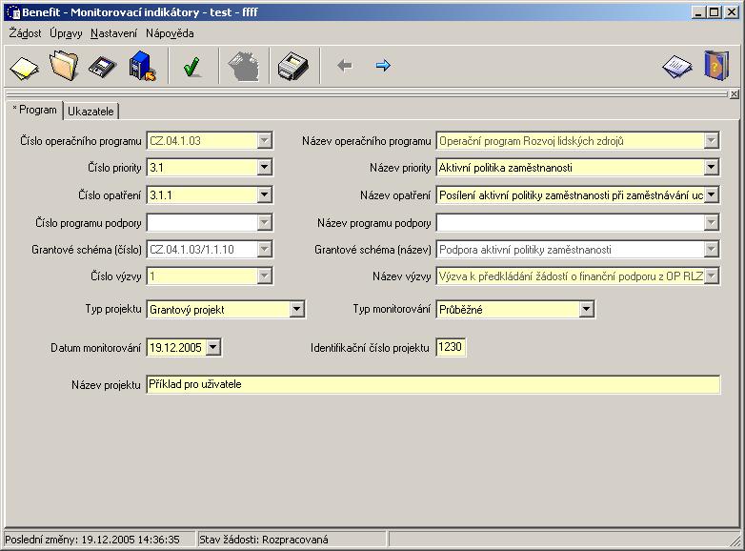Click Stav žádosti: Rozpracovaná status text
745x551 pixels.
pyautogui.click(x=264, y=540)
